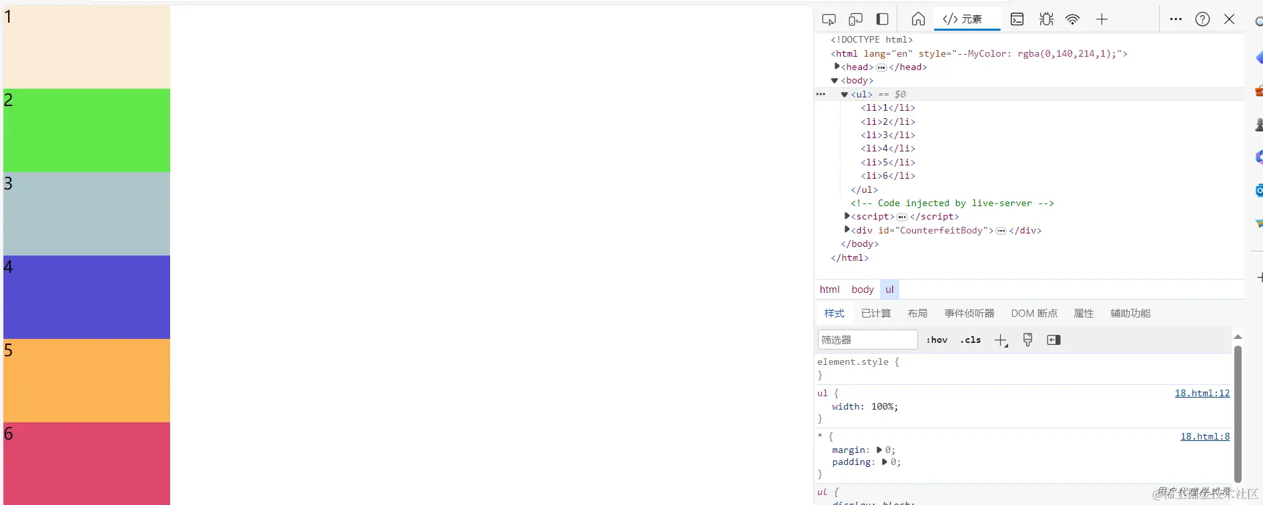Click the styles pane scroll-up arrow

[1238, 337]
